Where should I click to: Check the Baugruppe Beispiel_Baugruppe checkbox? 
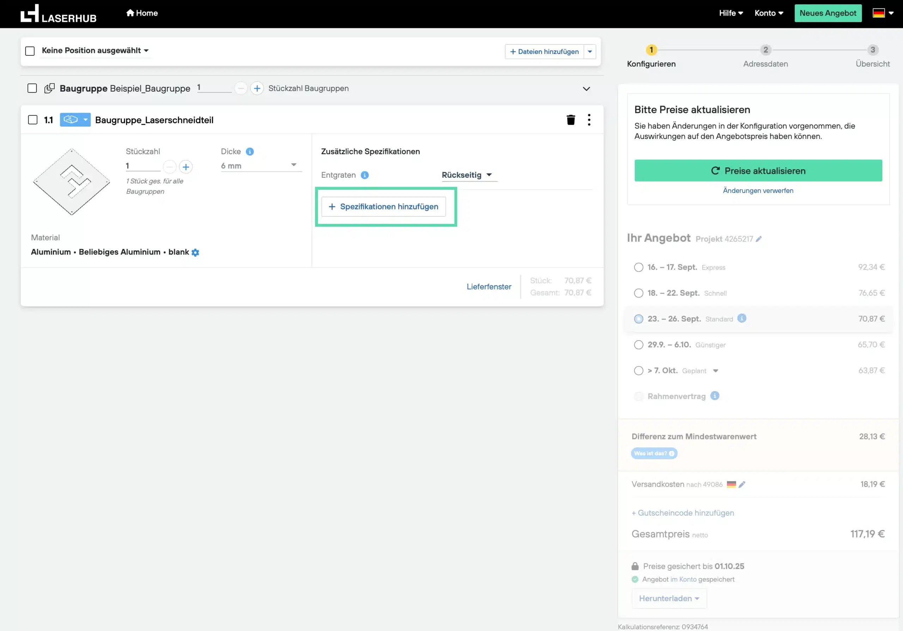click(x=32, y=88)
